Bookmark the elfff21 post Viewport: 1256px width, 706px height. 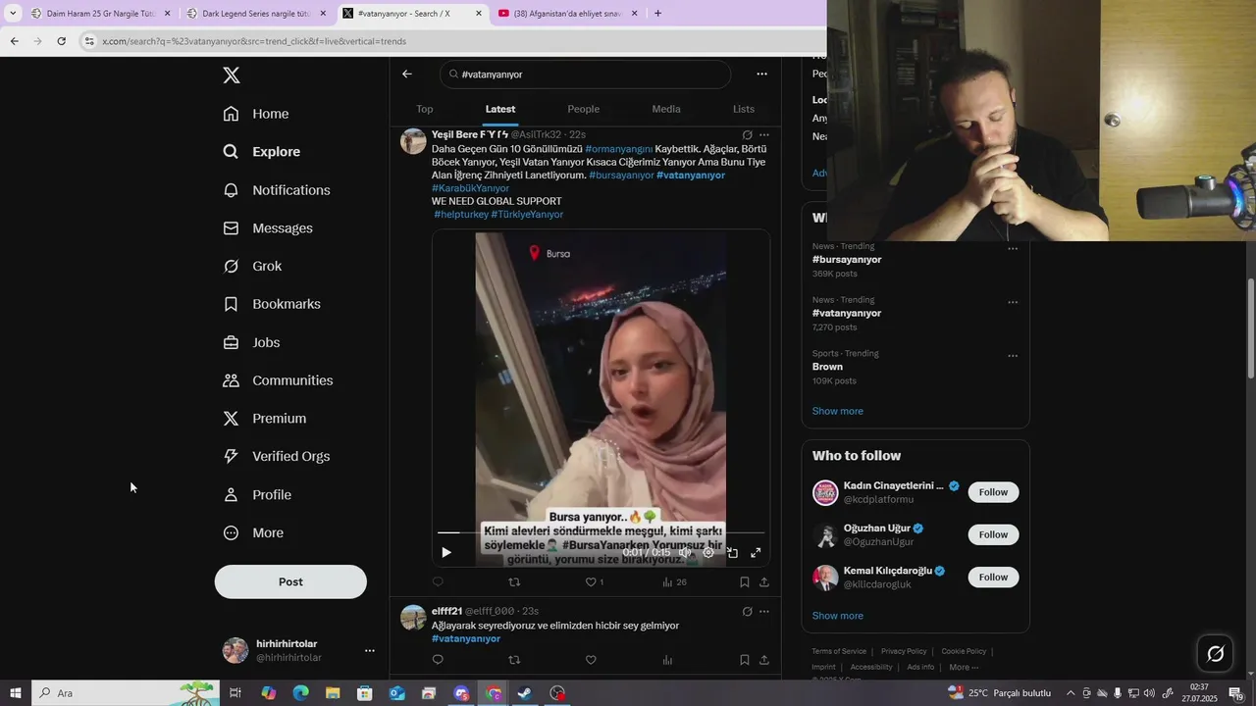(x=744, y=660)
